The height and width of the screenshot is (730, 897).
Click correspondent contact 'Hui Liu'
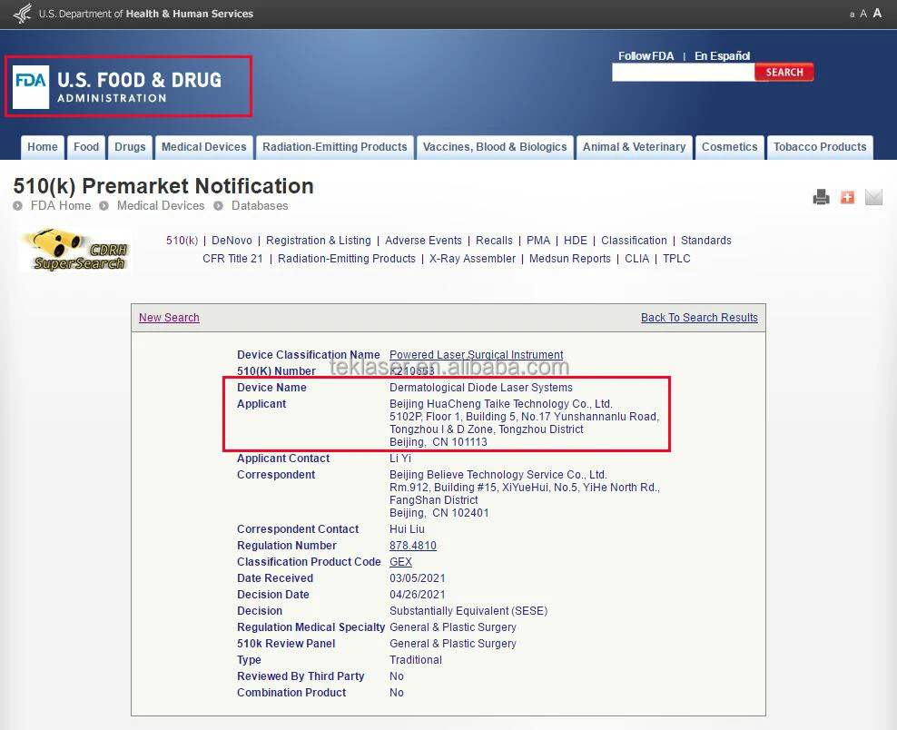click(408, 529)
